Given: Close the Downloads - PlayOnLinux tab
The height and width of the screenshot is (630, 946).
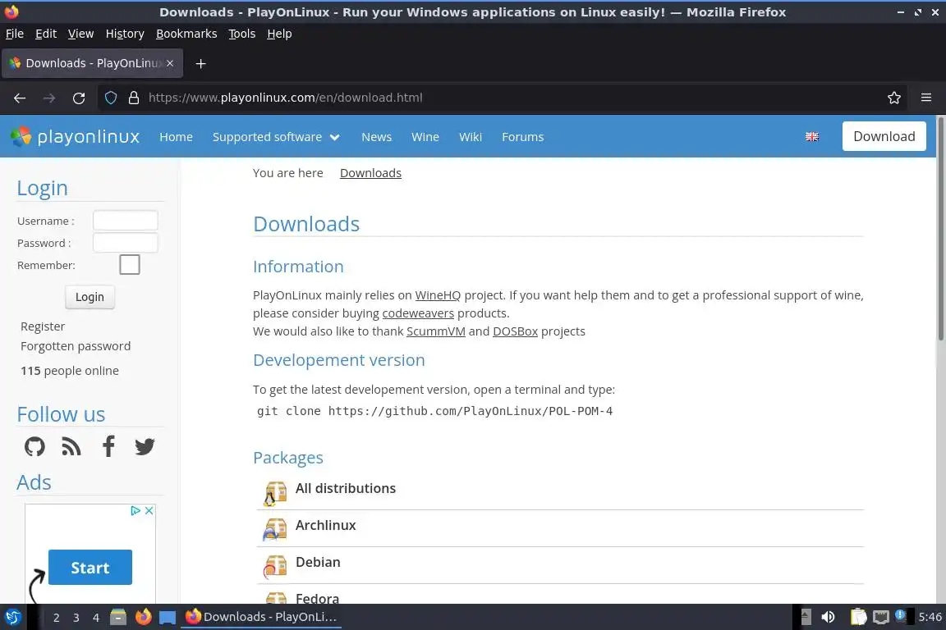Looking at the screenshot, I should tap(170, 63).
